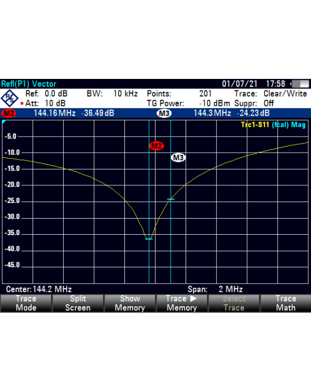This screenshot has height=392, width=311.
Task: Click the -30.0 axis label
Action: [12, 217]
